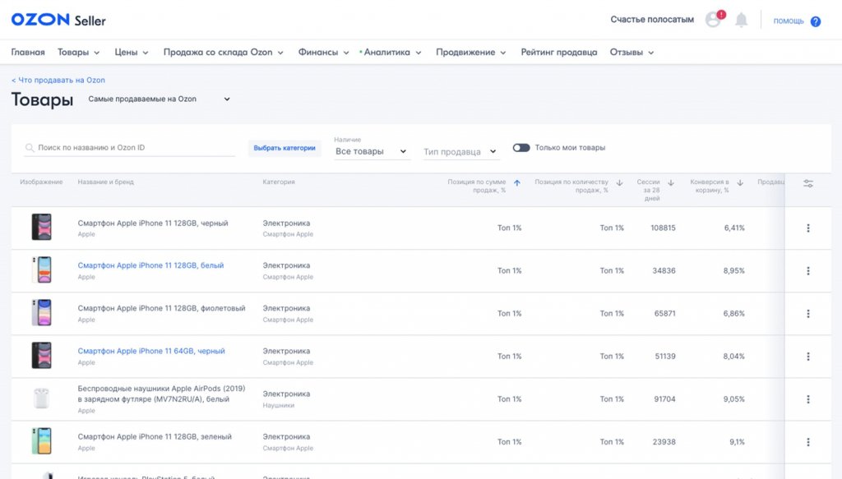This screenshot has height=479, width=842.
Task: Click the help question mark icon
Action: (x=815, y=21)
